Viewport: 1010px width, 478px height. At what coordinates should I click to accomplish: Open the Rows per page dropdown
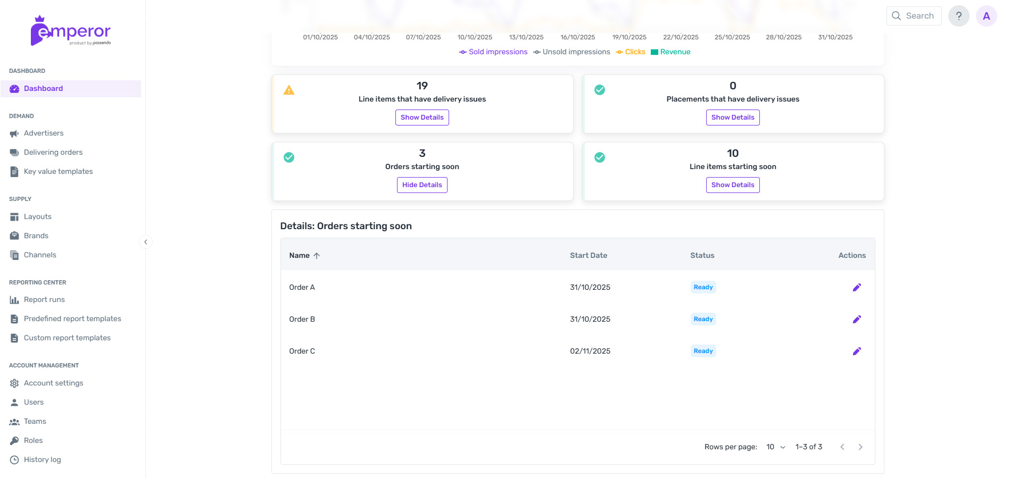point(775,447)
